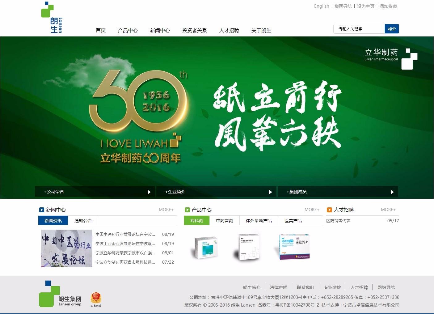Screen dimensions: 434x314
Task: Click the green arrow icon beside 产品中心 heading
Action: coord(187,210)
